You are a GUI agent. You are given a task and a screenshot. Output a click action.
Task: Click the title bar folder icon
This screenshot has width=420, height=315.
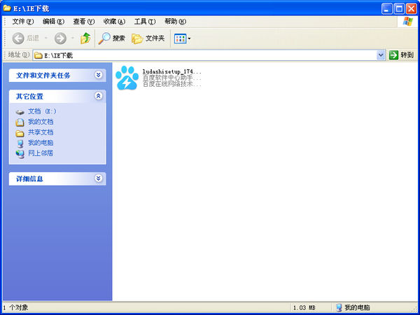pos(7,8)
